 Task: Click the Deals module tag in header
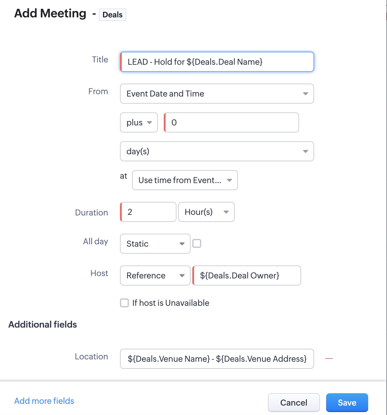click(x=112, y=15)
